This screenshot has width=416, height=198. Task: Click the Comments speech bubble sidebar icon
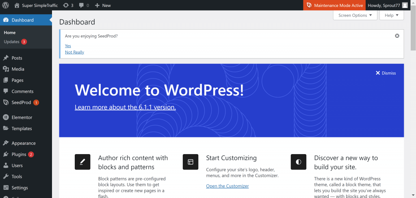(x=6, y=91)
